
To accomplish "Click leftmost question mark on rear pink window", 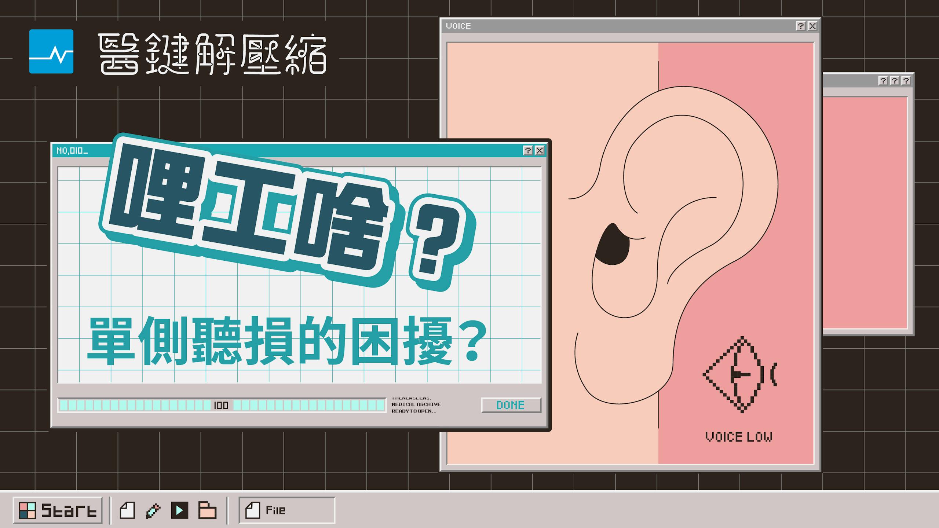I will point(883,81).
